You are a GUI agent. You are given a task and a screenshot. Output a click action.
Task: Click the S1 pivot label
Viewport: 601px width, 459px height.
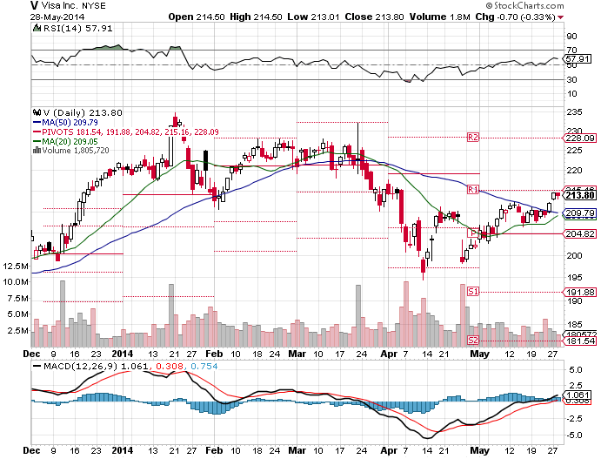point(473,291)
